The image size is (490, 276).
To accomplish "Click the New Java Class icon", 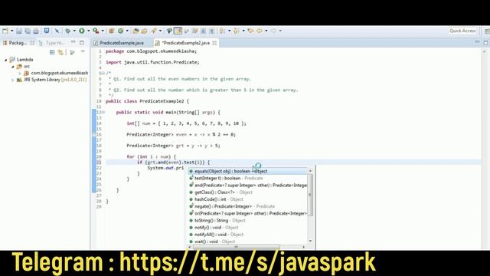I will [121, 31].
